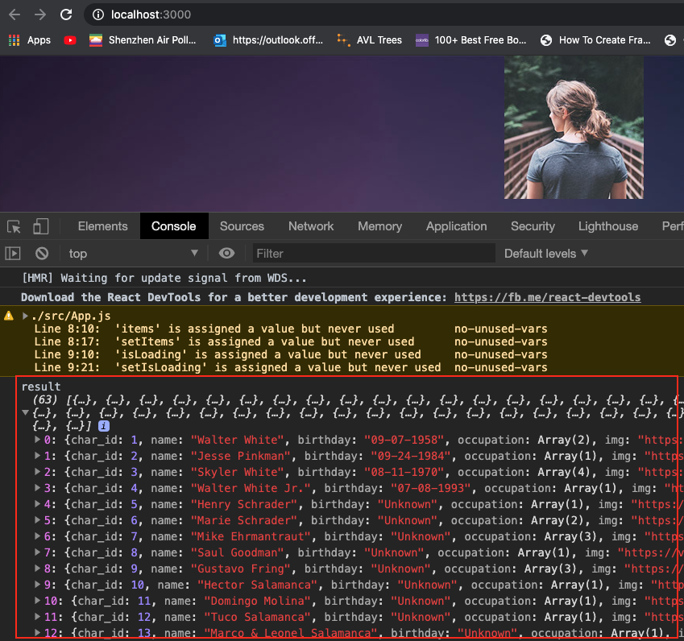Screen dimensions: 684x641
Task: Open the Security tab
Action: coord(533,226)
